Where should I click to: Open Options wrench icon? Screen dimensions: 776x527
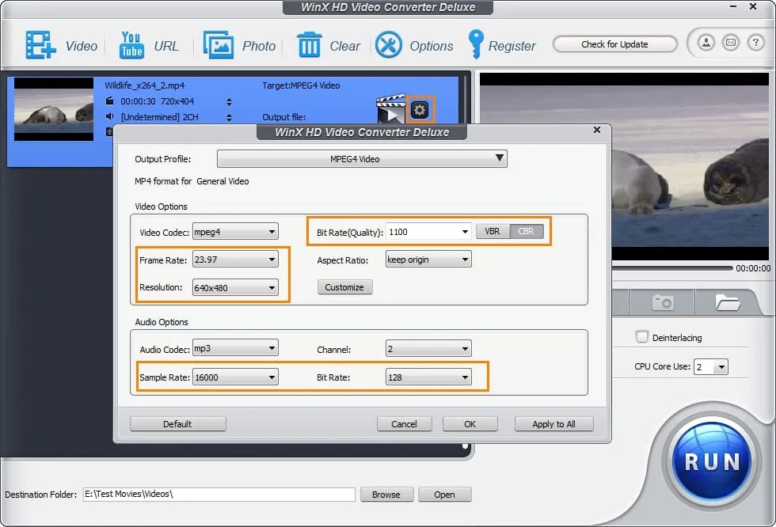coord(389,45)
